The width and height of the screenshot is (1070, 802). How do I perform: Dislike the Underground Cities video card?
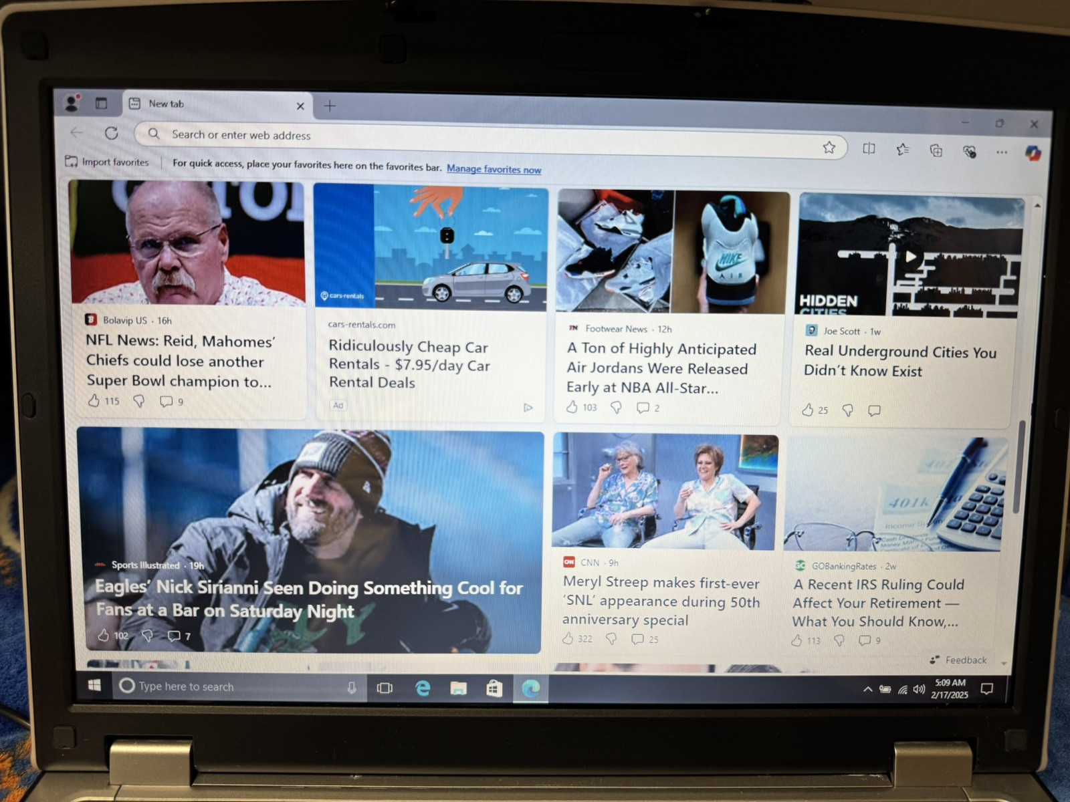pos(847,410)
